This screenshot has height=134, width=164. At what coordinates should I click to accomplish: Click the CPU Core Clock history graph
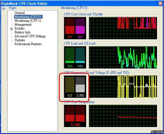123,28
